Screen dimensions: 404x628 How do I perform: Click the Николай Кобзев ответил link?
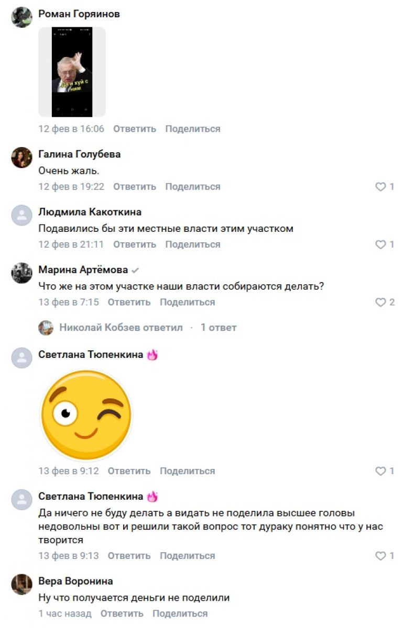(x=121, y=328)
